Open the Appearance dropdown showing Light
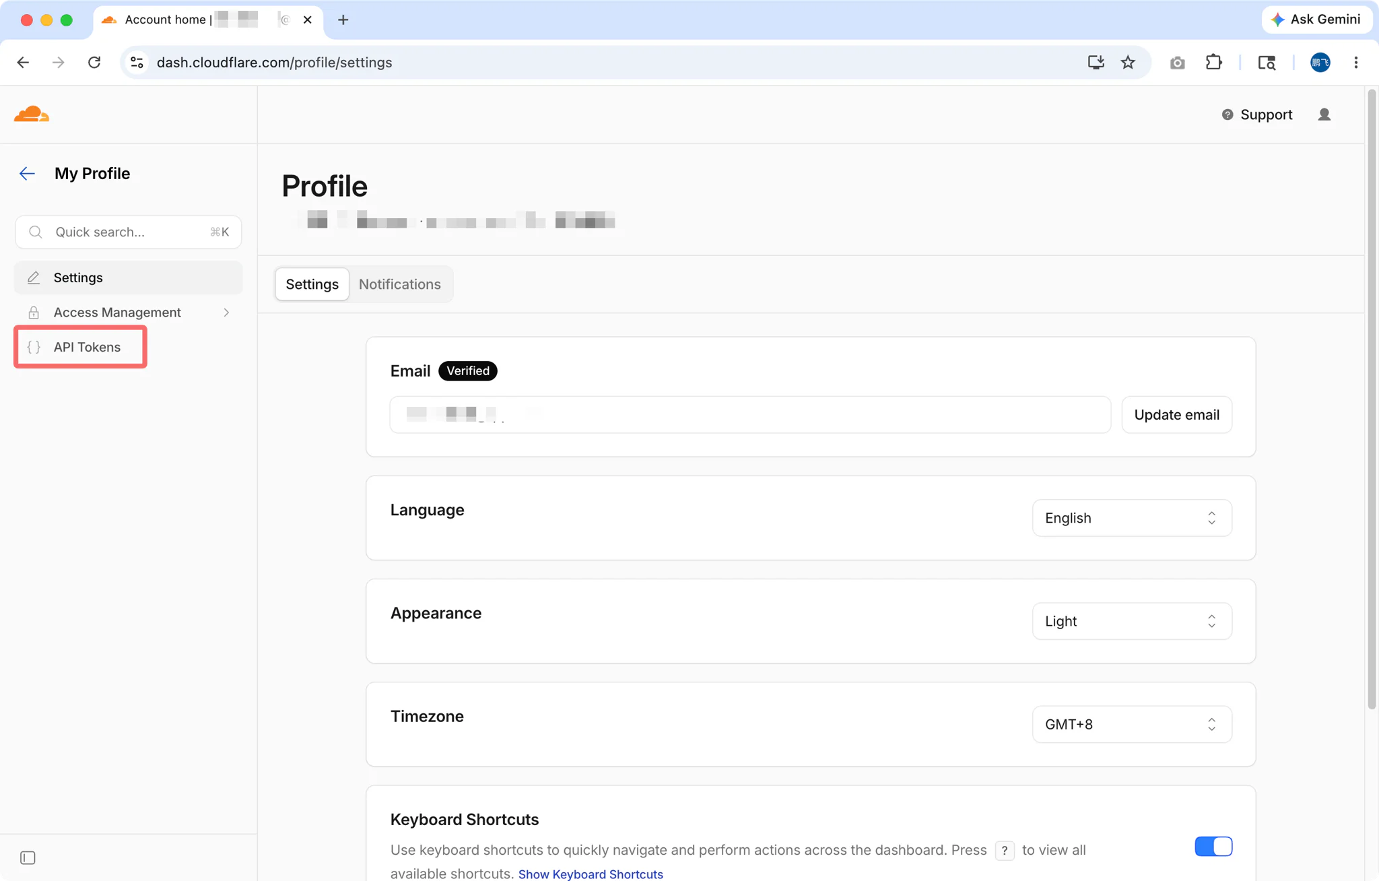 (1132, 621)
